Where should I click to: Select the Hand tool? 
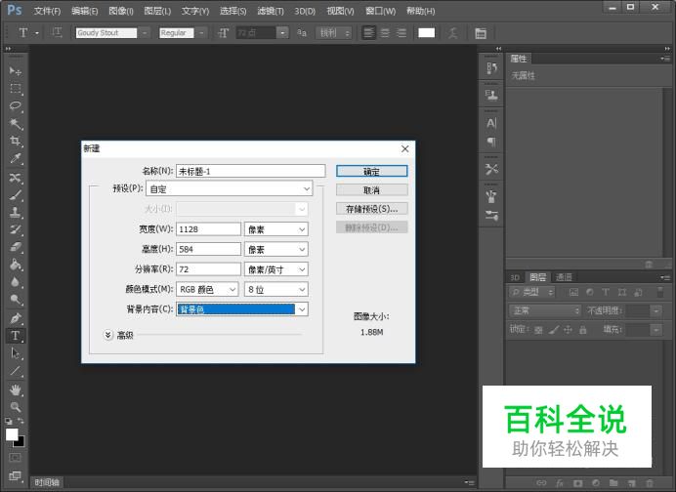pos(16,389)
